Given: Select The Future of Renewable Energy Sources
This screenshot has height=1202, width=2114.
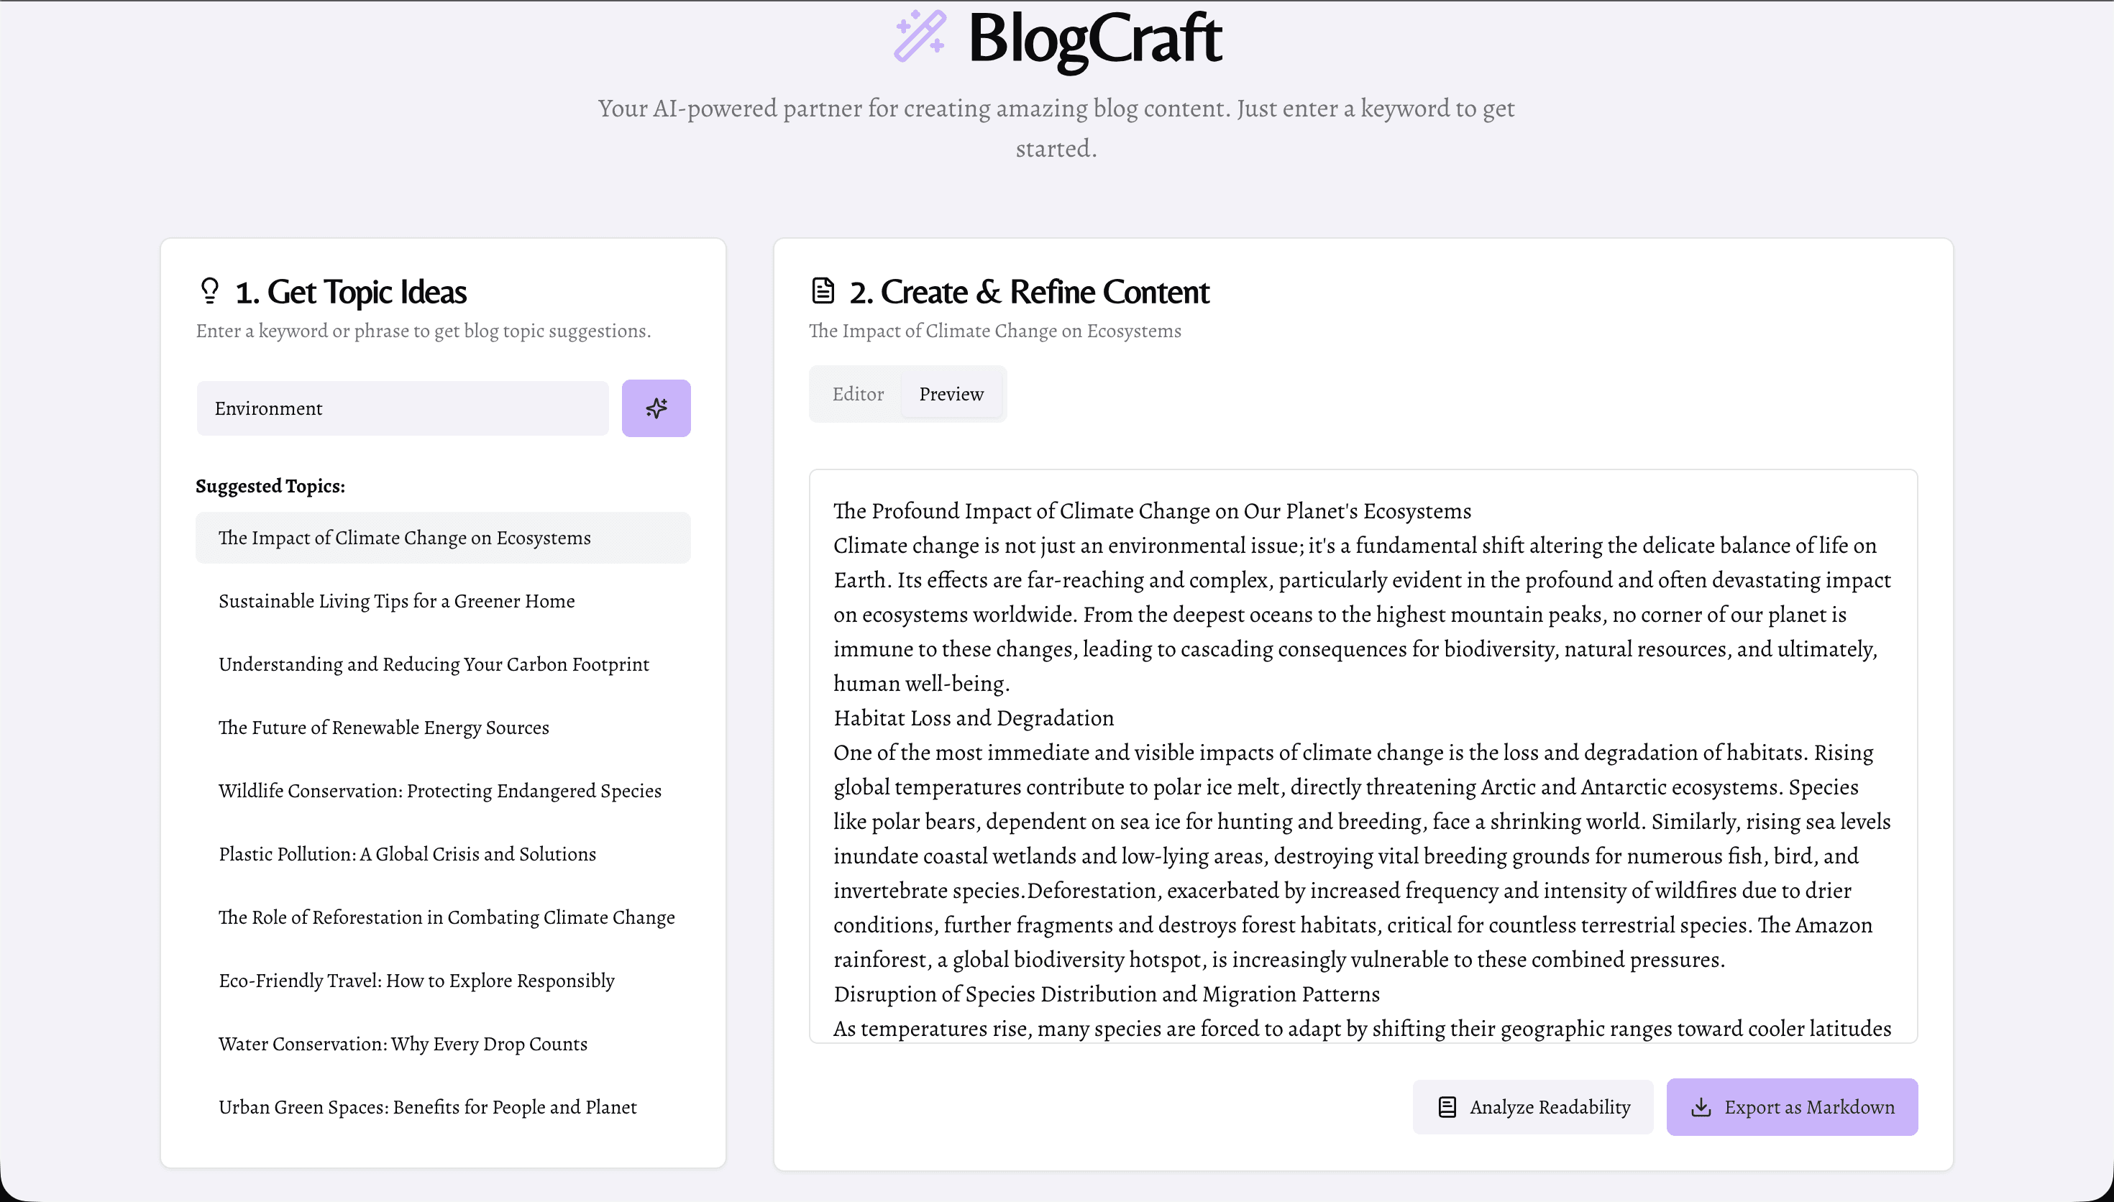Looking at the screenshot, I should point(383,728).
